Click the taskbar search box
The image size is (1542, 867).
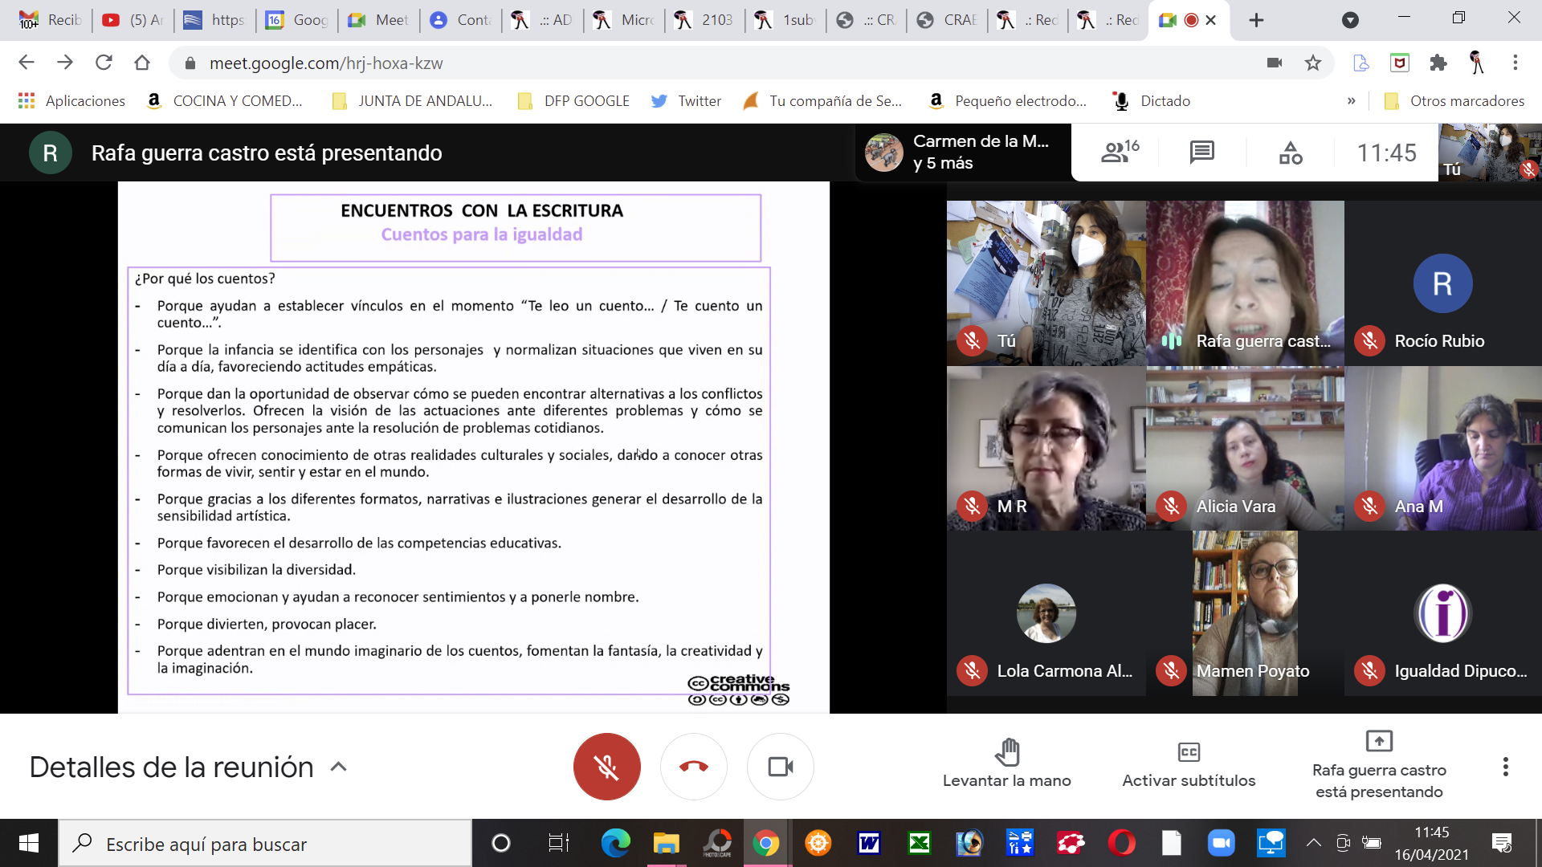265,843
